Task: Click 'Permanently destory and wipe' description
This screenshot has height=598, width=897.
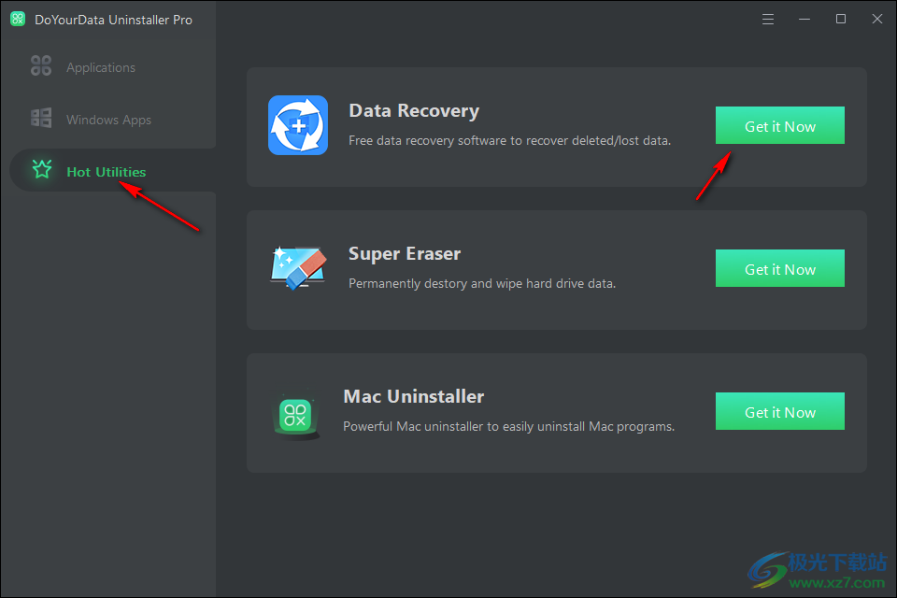Action: point(482,284)
